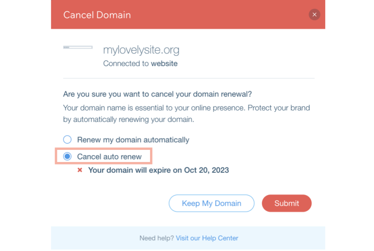Click the "Cancel auto renew" label text
This screenshot has width=374, height=251.
click(110, 157)
